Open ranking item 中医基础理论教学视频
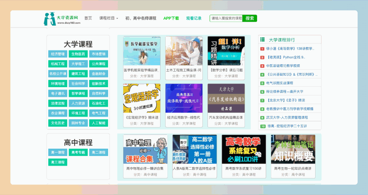368x195 pixels. 283,66
